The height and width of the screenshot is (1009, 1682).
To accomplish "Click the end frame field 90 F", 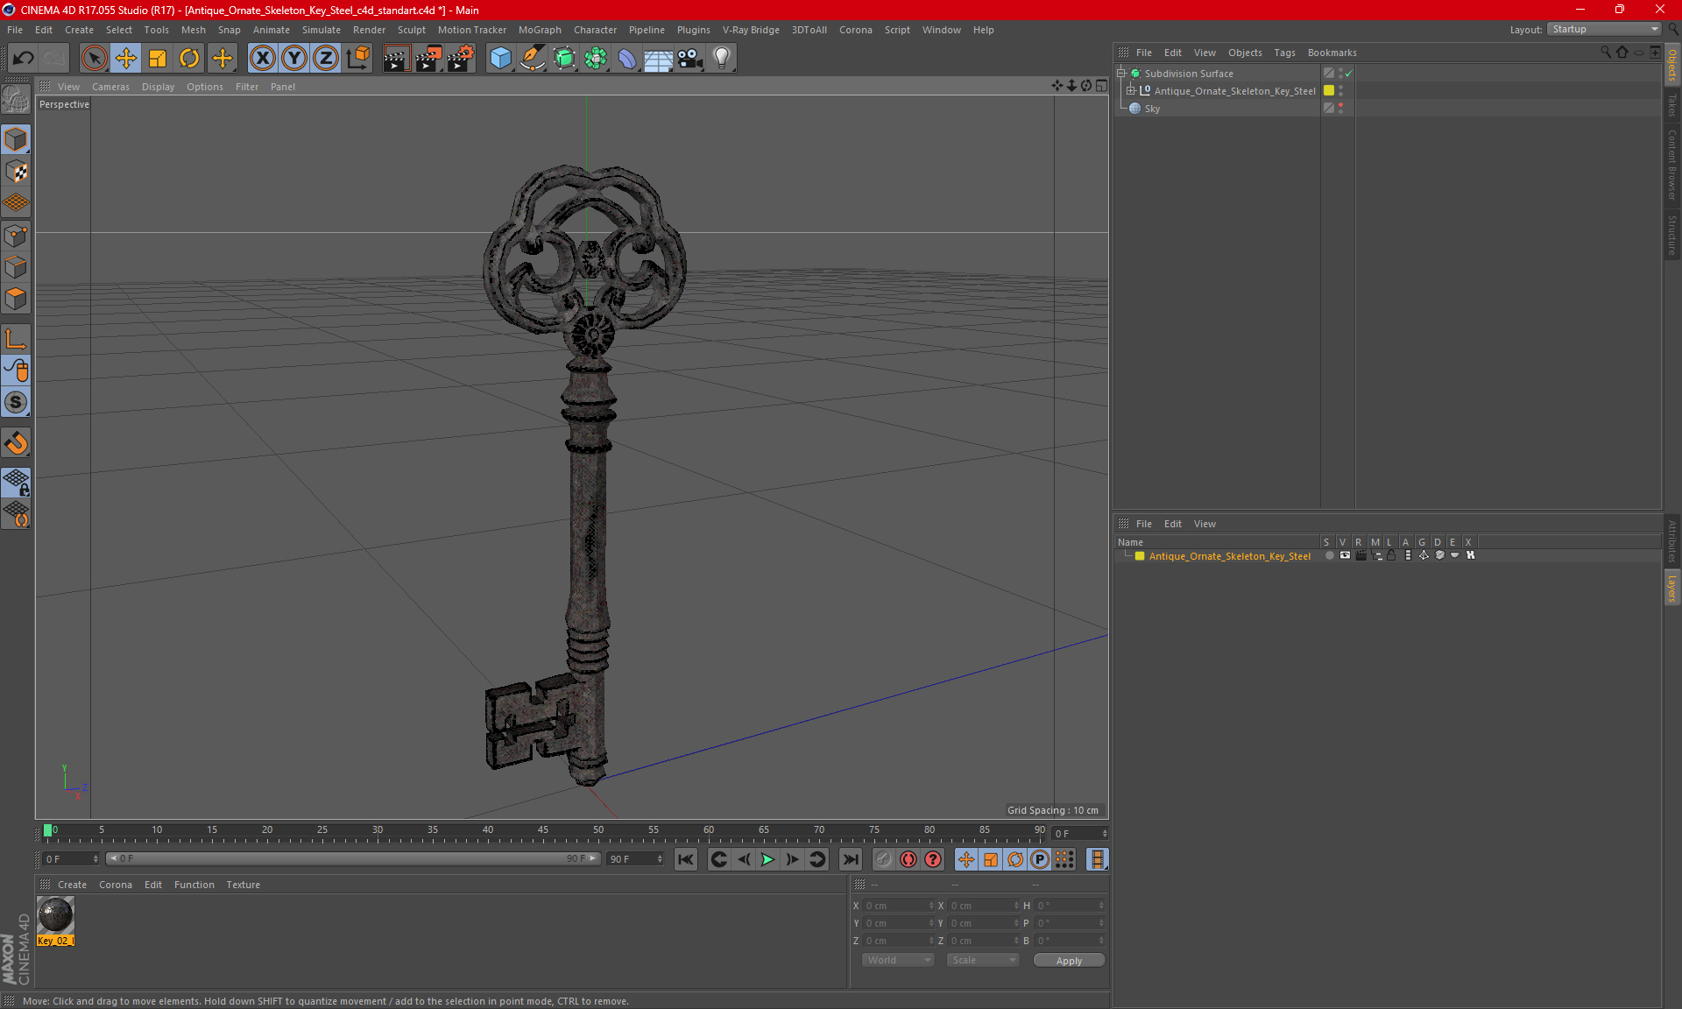I will click(x=636, y=859).
